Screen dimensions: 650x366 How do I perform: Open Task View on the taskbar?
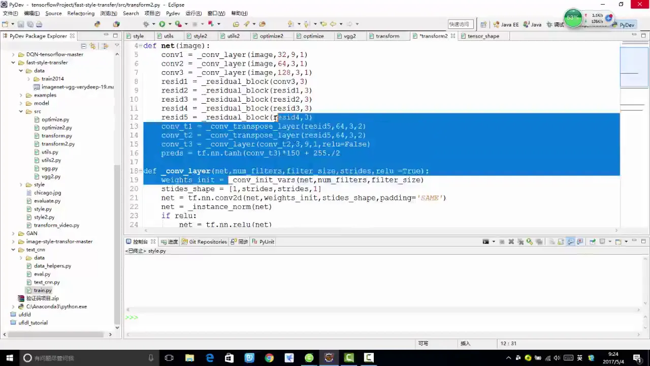tap(169, 358)
